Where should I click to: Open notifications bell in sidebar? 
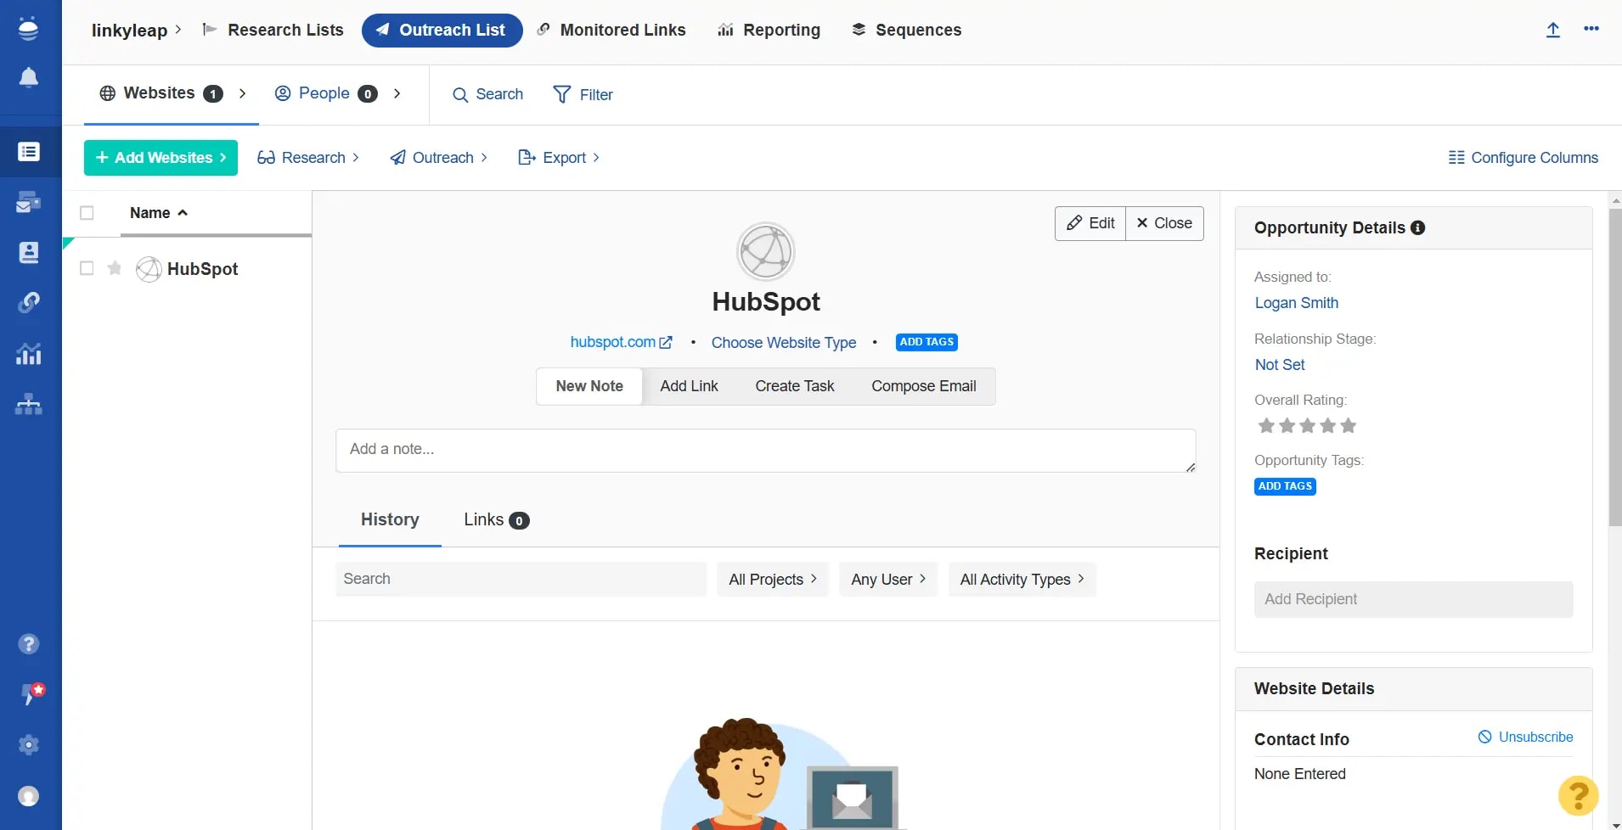click(x=28, y=77)
